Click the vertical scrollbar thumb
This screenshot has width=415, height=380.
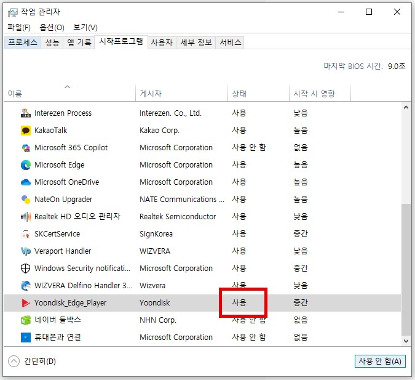coord(406,269)
